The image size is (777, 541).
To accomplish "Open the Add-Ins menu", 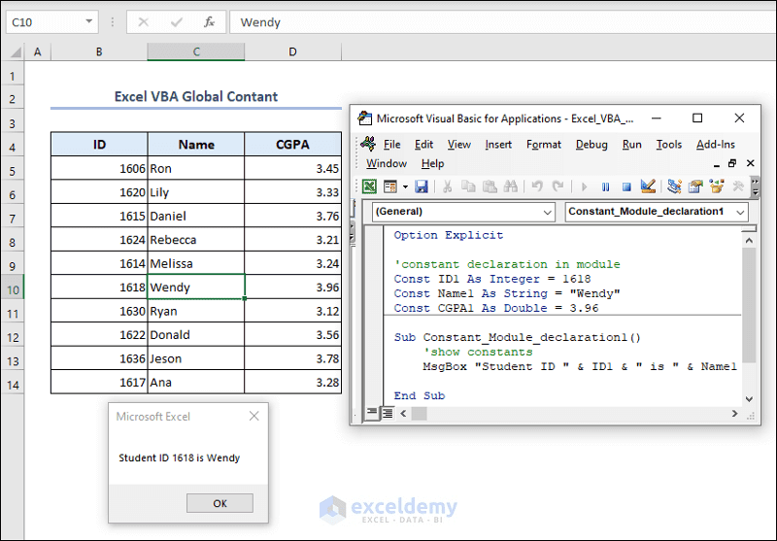I will click(x=716, y=144).
